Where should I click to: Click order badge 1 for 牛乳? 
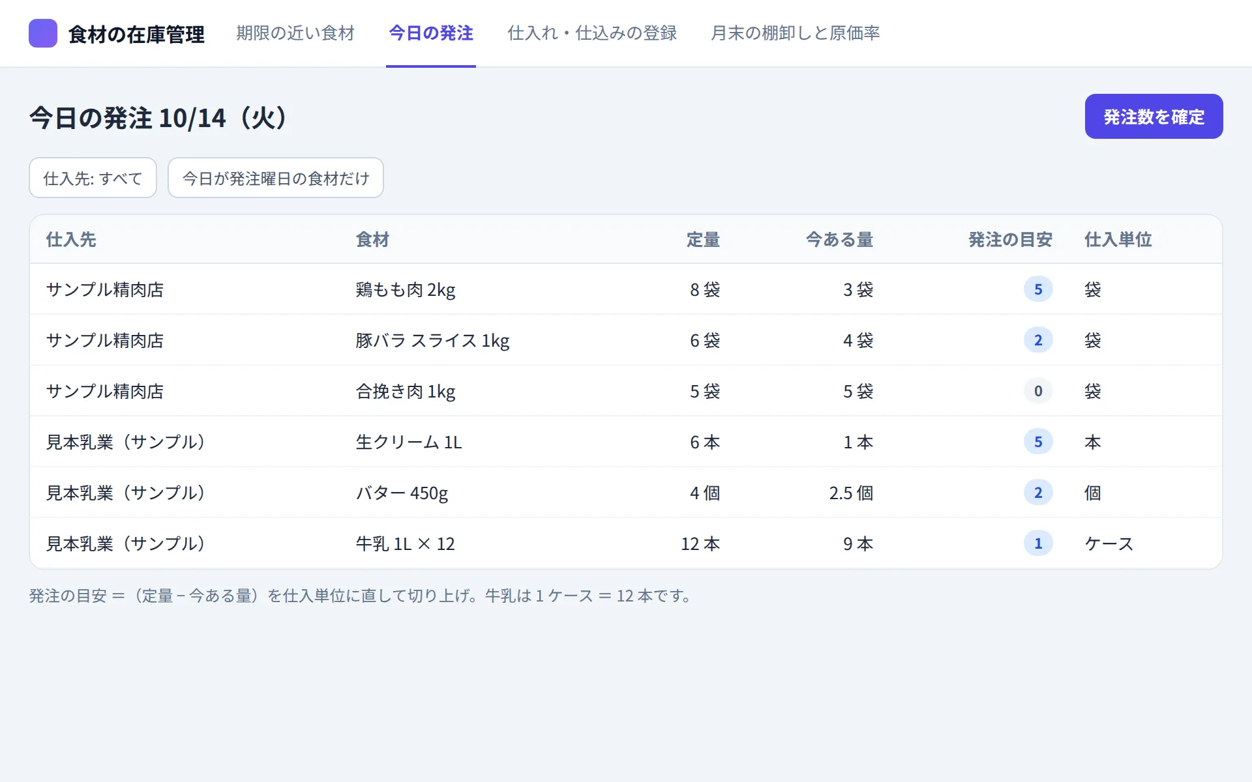click(1038, 543)
